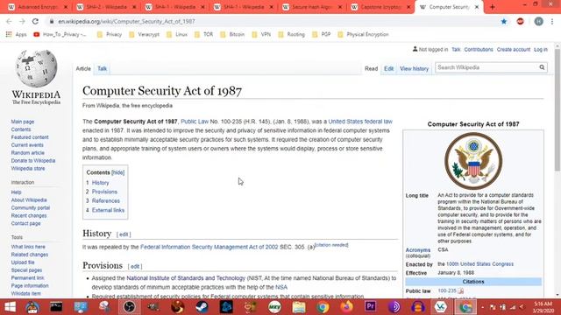Open the headphones app taskbar icon
The image size is (561, 315).
[417, 307]
